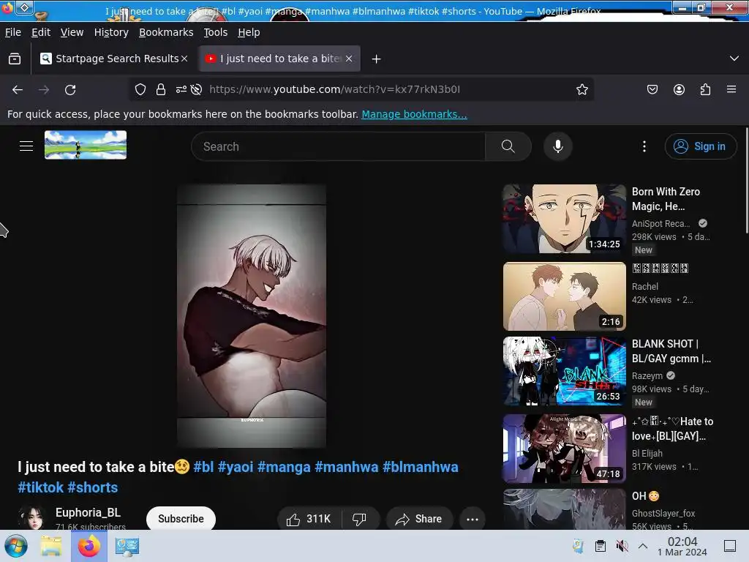Viewport: 749px width, 562px height.
Task: Open the 2:16 Rachel video thumbnail
Action: pyautogui.click(x=564, y=296)
